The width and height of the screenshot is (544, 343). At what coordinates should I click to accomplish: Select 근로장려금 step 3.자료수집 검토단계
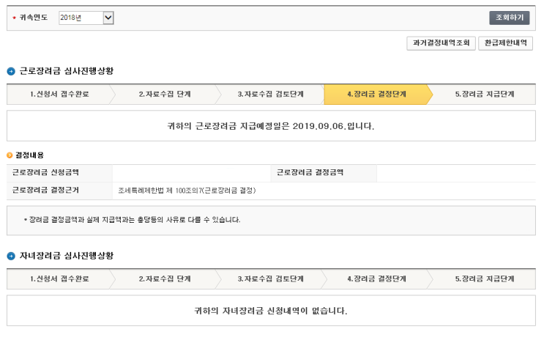271,94
